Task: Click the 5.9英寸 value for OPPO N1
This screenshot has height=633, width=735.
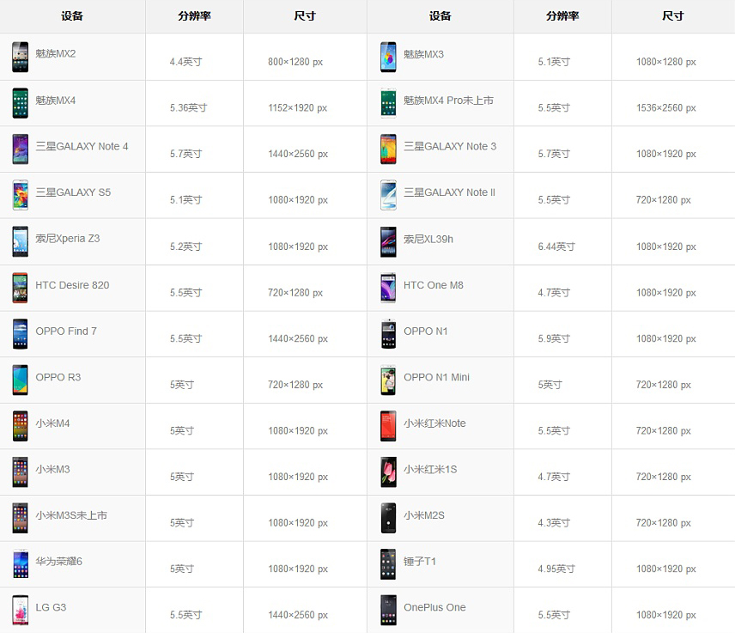Action: 554,338
